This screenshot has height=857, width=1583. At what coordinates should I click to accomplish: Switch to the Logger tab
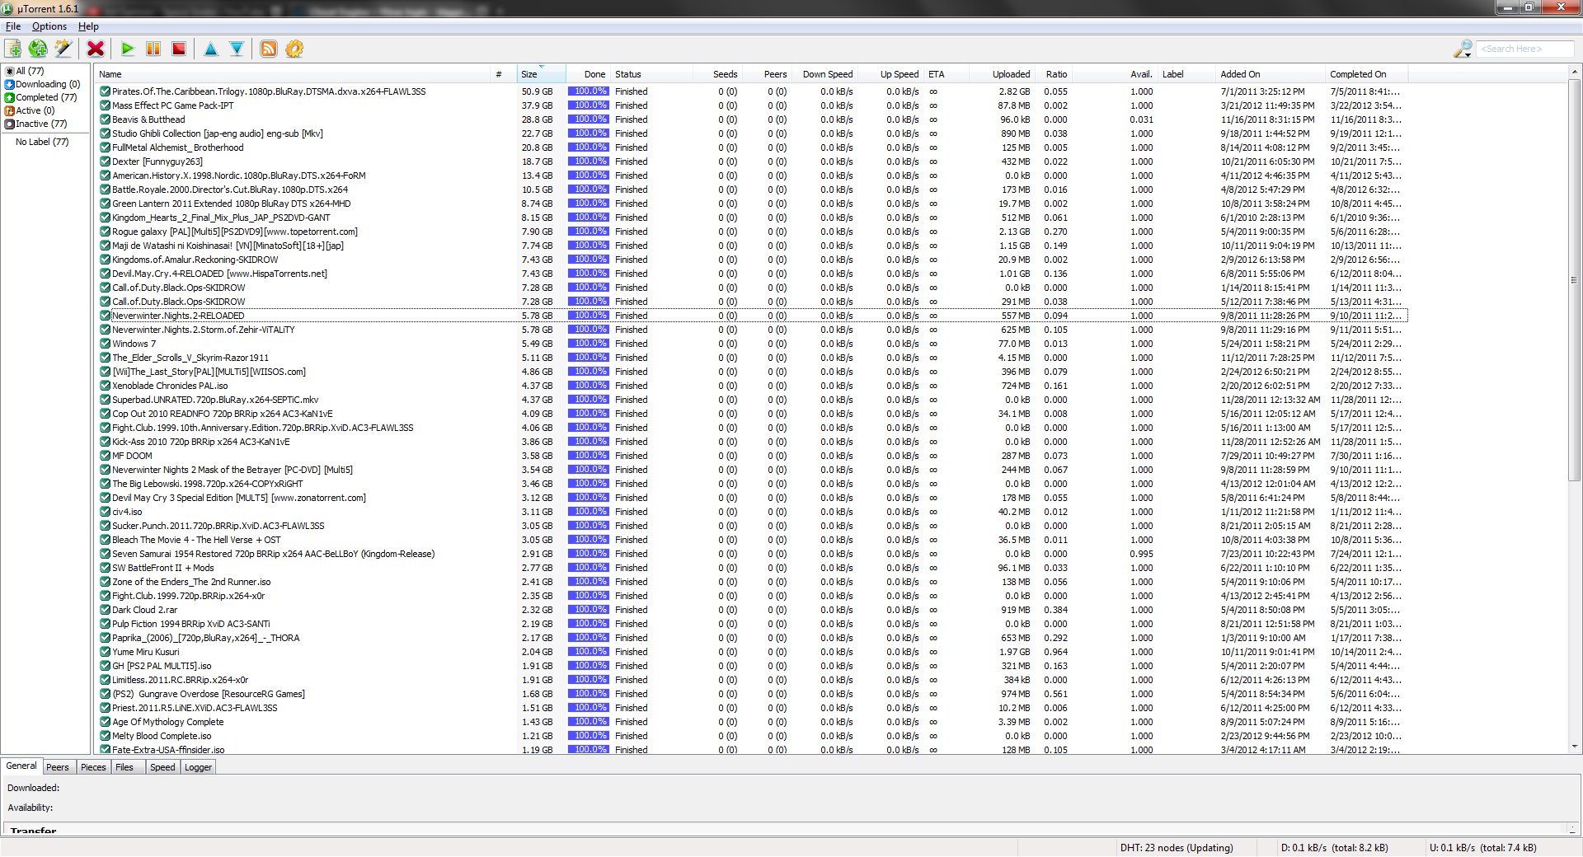click(x=198, y=767)
